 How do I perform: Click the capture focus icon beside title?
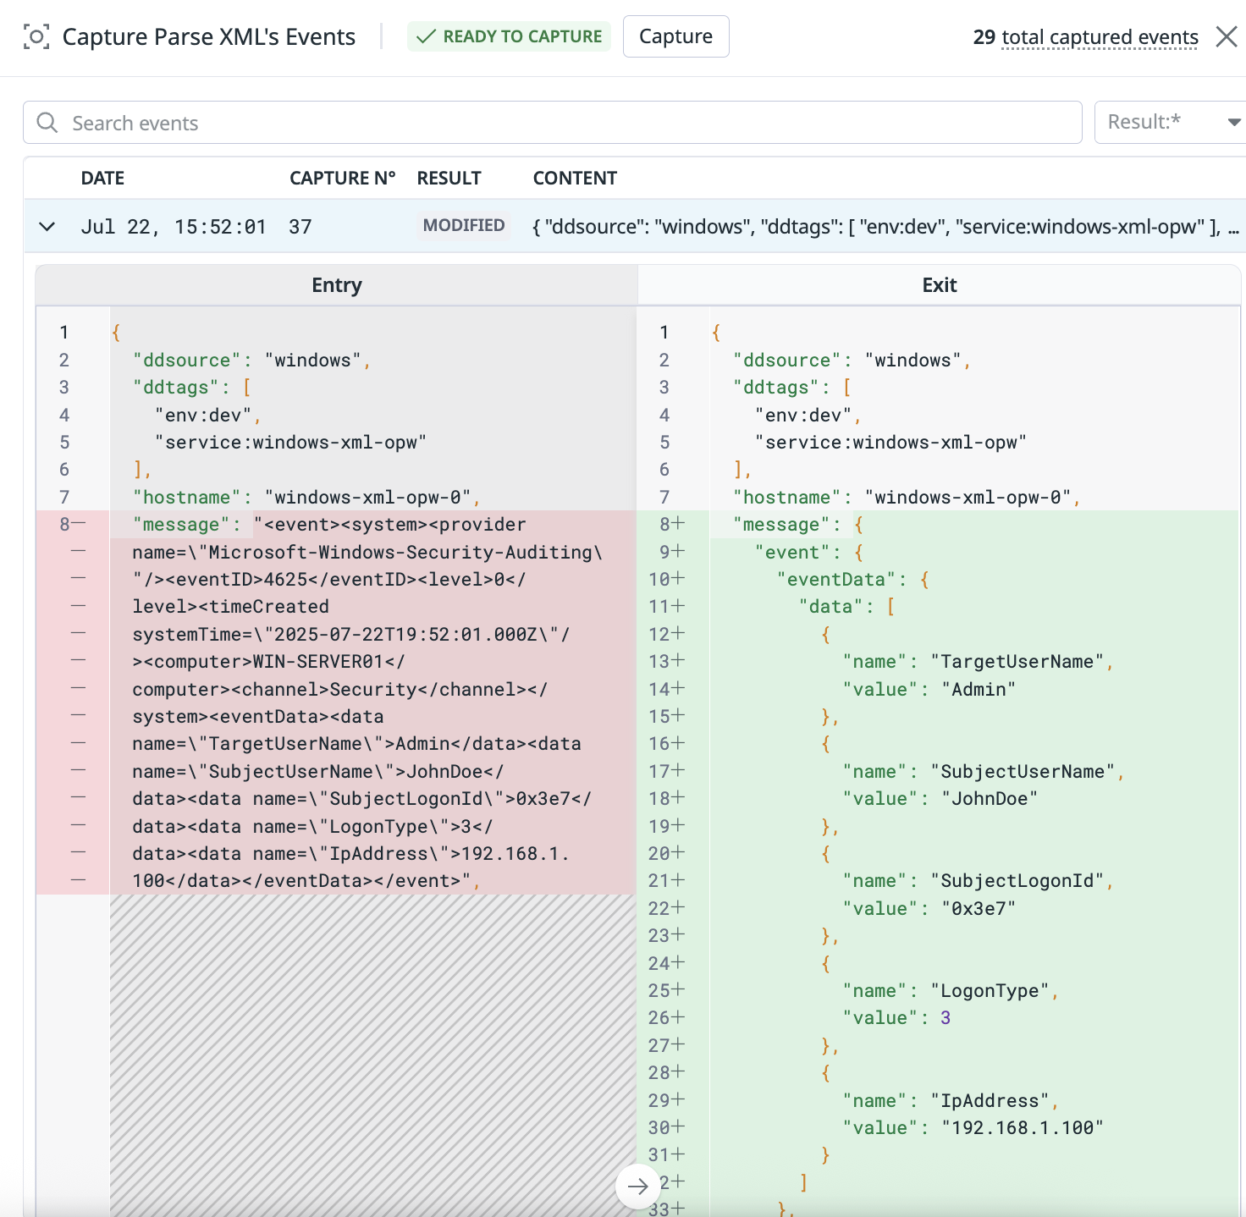click(x=36, y=36)
